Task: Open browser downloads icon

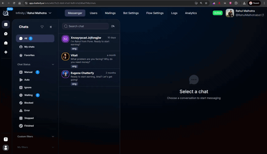Action: pyautogui.click(x=244, y=3)
